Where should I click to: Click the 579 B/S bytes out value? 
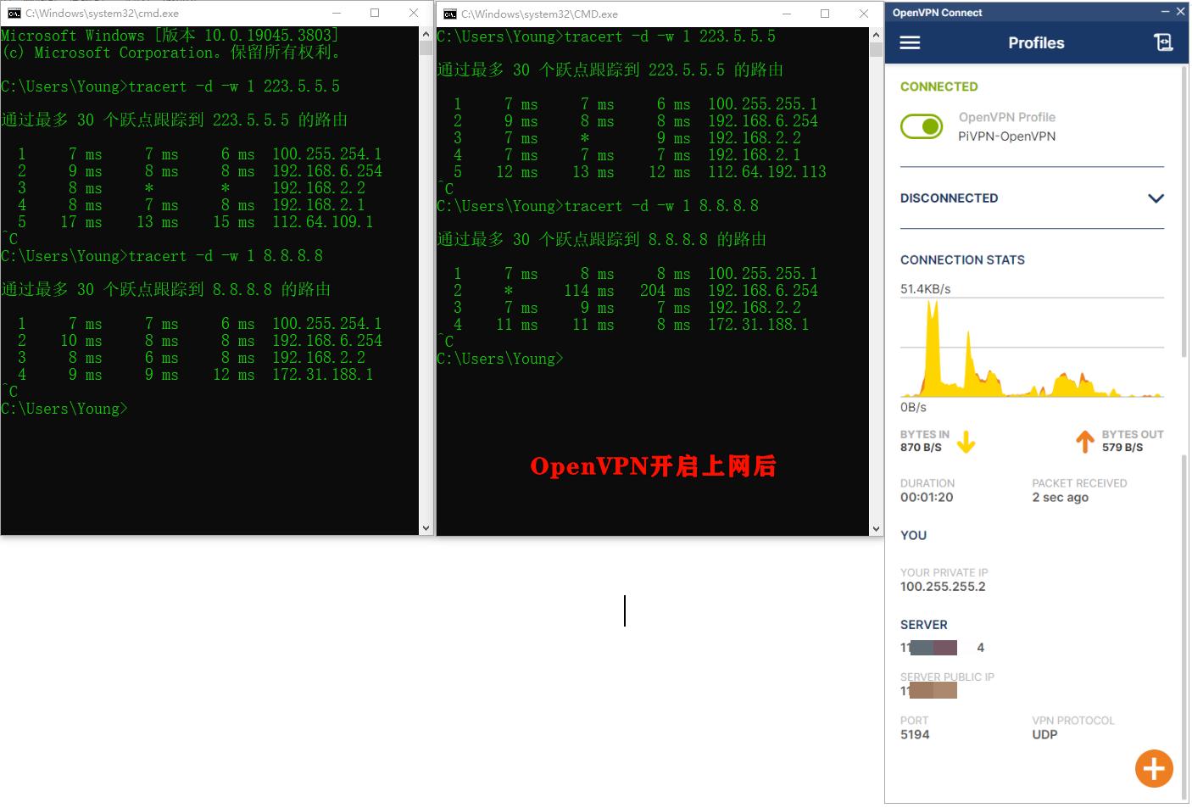[x=1122, y=448]
